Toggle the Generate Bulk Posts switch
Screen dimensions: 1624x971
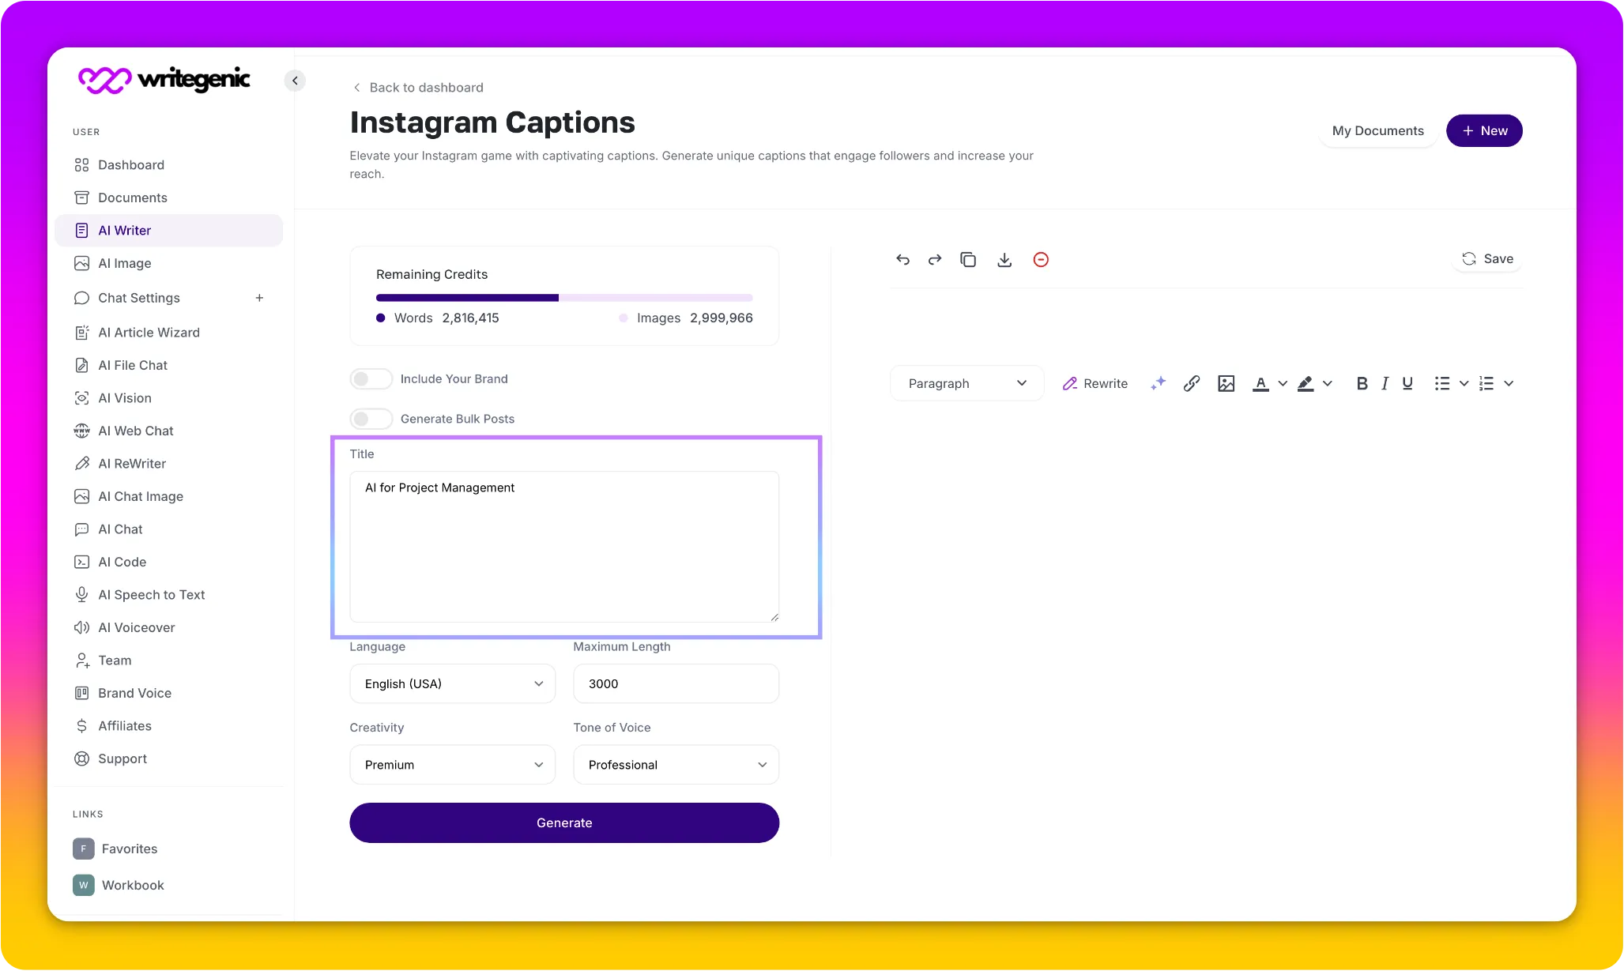pyautogui.click(x=370, y=419)
